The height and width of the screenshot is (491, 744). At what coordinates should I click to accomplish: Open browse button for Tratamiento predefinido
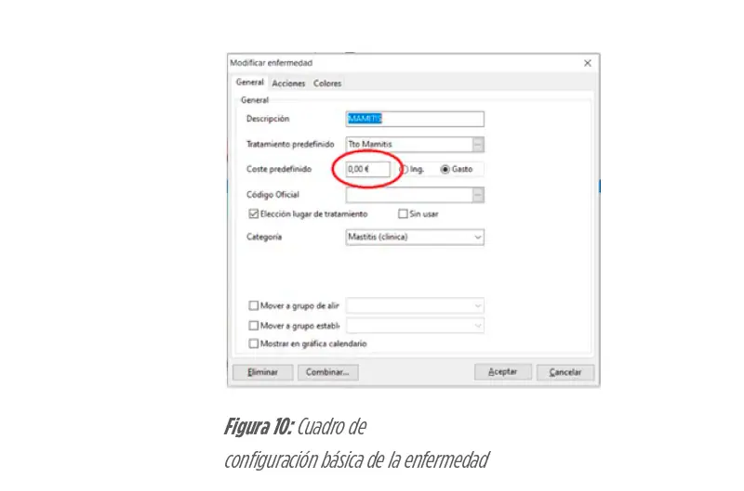478,145
